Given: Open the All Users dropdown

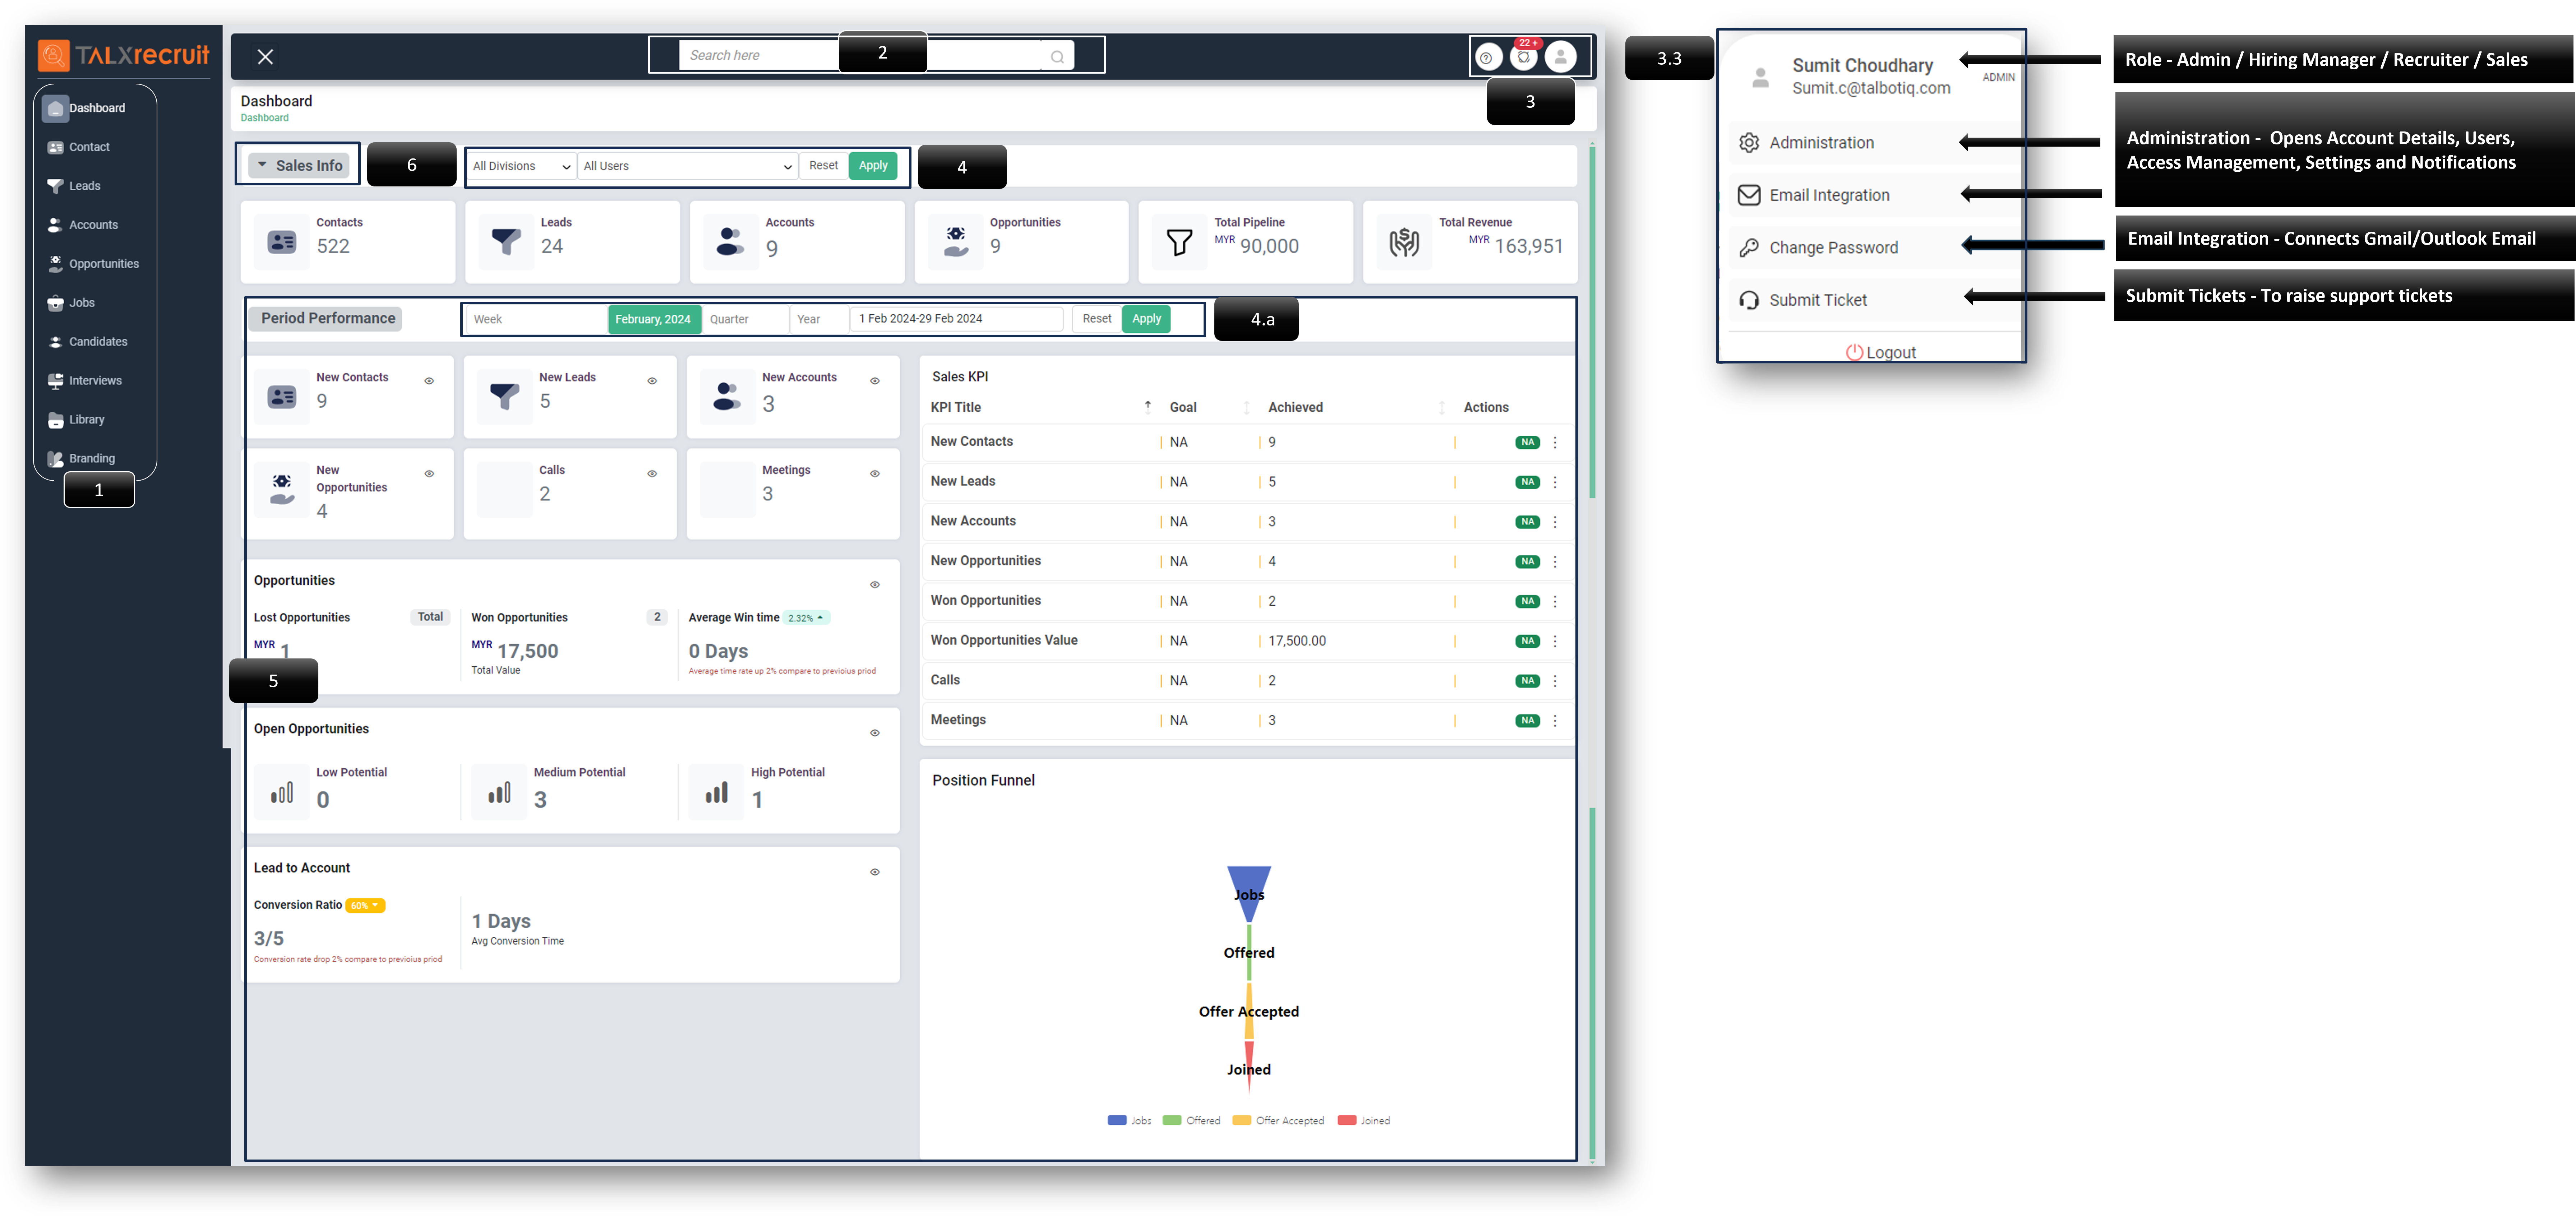Looking at the screenshot, I should tap(688, 166).
